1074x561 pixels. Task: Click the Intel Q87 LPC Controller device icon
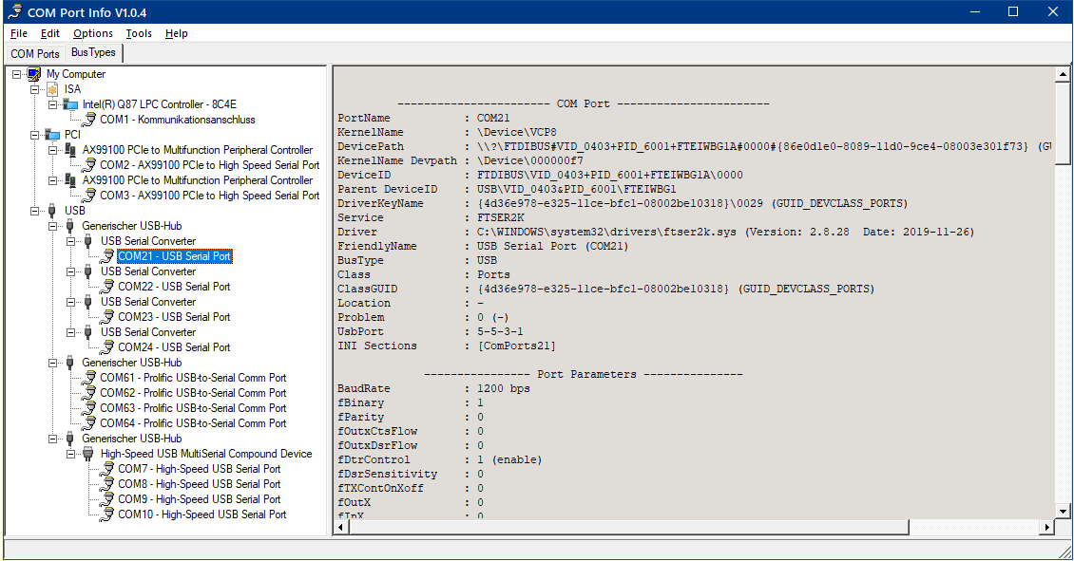pos(70,104)
